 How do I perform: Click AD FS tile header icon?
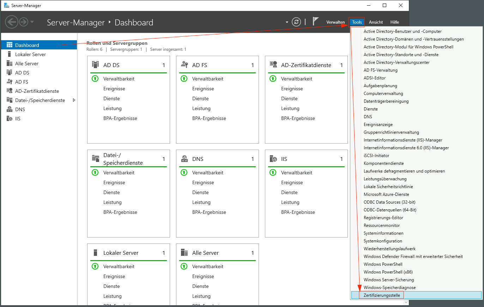click(x=184, y=65)
